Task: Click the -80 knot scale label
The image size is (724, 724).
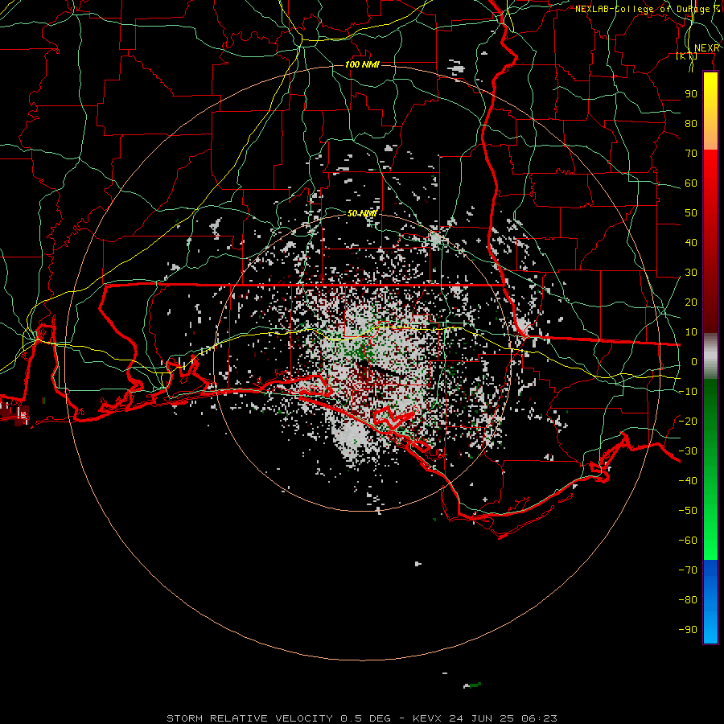Action: [x=688, y=600]
